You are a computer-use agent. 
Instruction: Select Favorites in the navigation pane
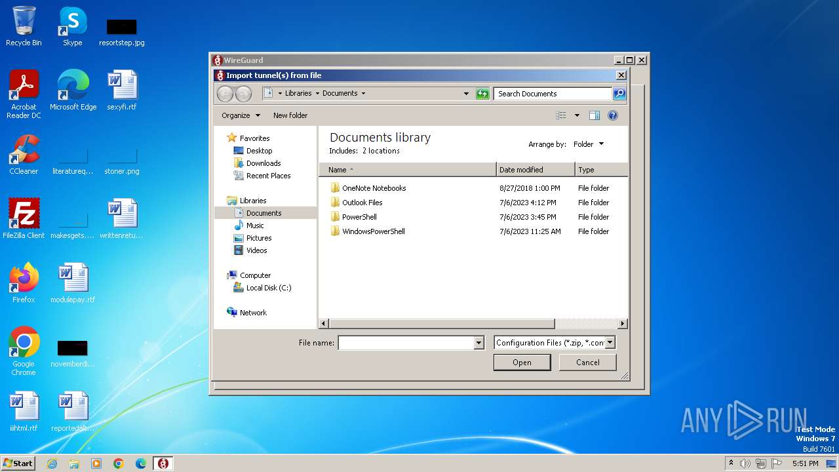(254, 138)
